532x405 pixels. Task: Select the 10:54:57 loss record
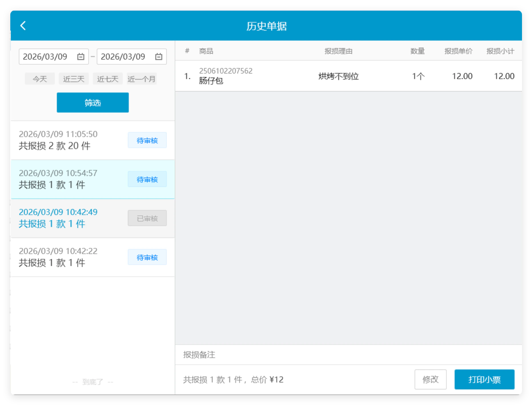pos(93,179)
